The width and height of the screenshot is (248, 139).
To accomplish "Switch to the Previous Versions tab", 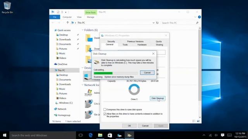I will 135,41.
